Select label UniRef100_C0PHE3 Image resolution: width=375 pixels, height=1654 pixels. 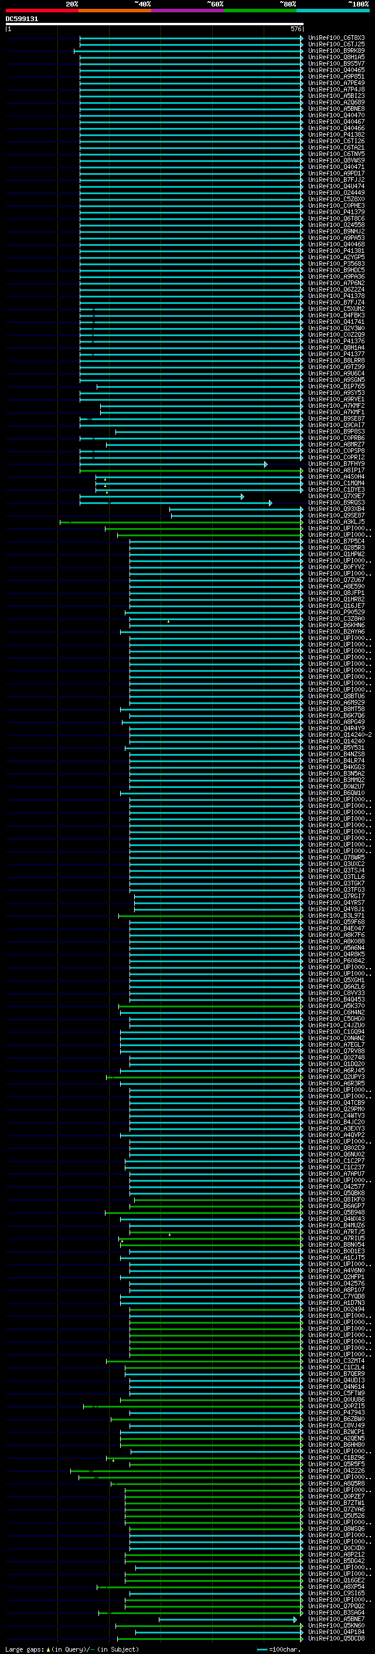click(336, 205)
